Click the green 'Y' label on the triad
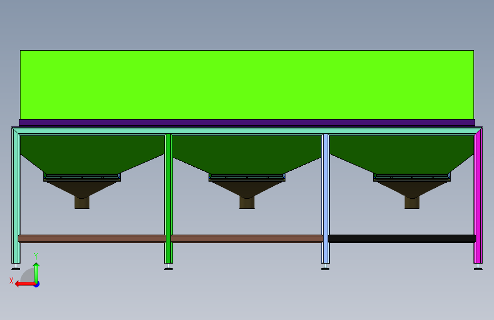494x320 pixels. point(36,256)
